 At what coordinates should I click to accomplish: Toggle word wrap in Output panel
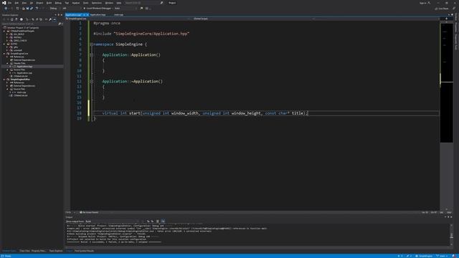click(x=163, y=221)
